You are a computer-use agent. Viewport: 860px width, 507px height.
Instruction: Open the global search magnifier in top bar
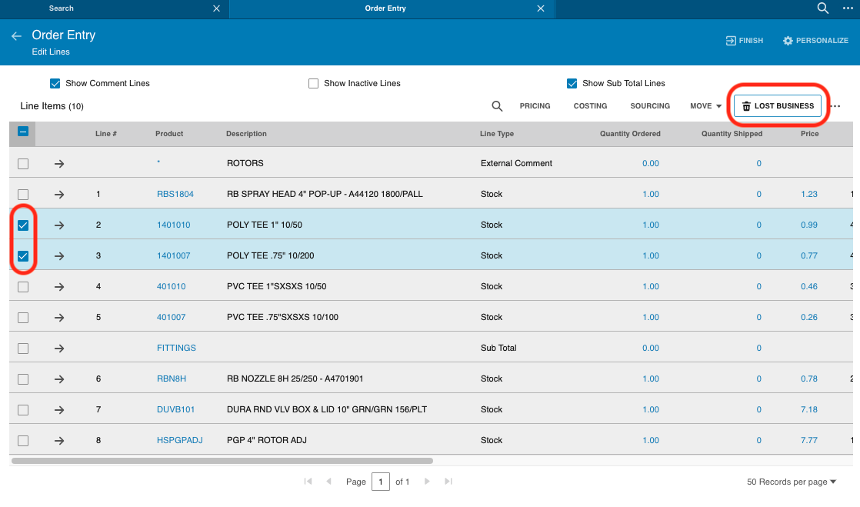[x=823, y=8]
